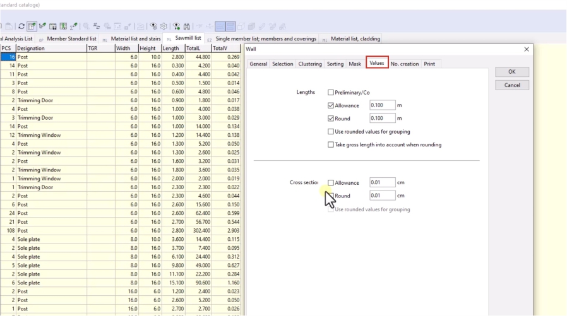Open the Clustering tab in Wall dialog

click(310, 64)
